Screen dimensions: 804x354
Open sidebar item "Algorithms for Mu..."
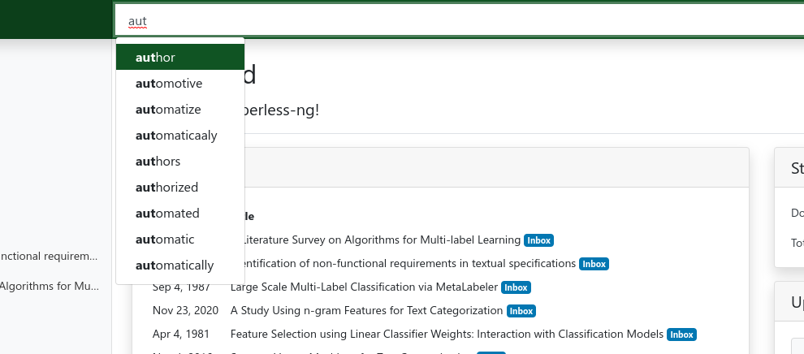tap(49, 287)
